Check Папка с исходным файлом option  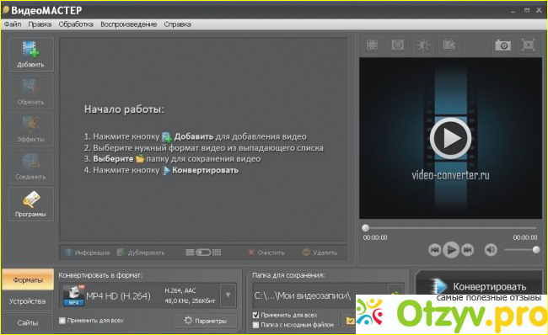tap(255, 325)
